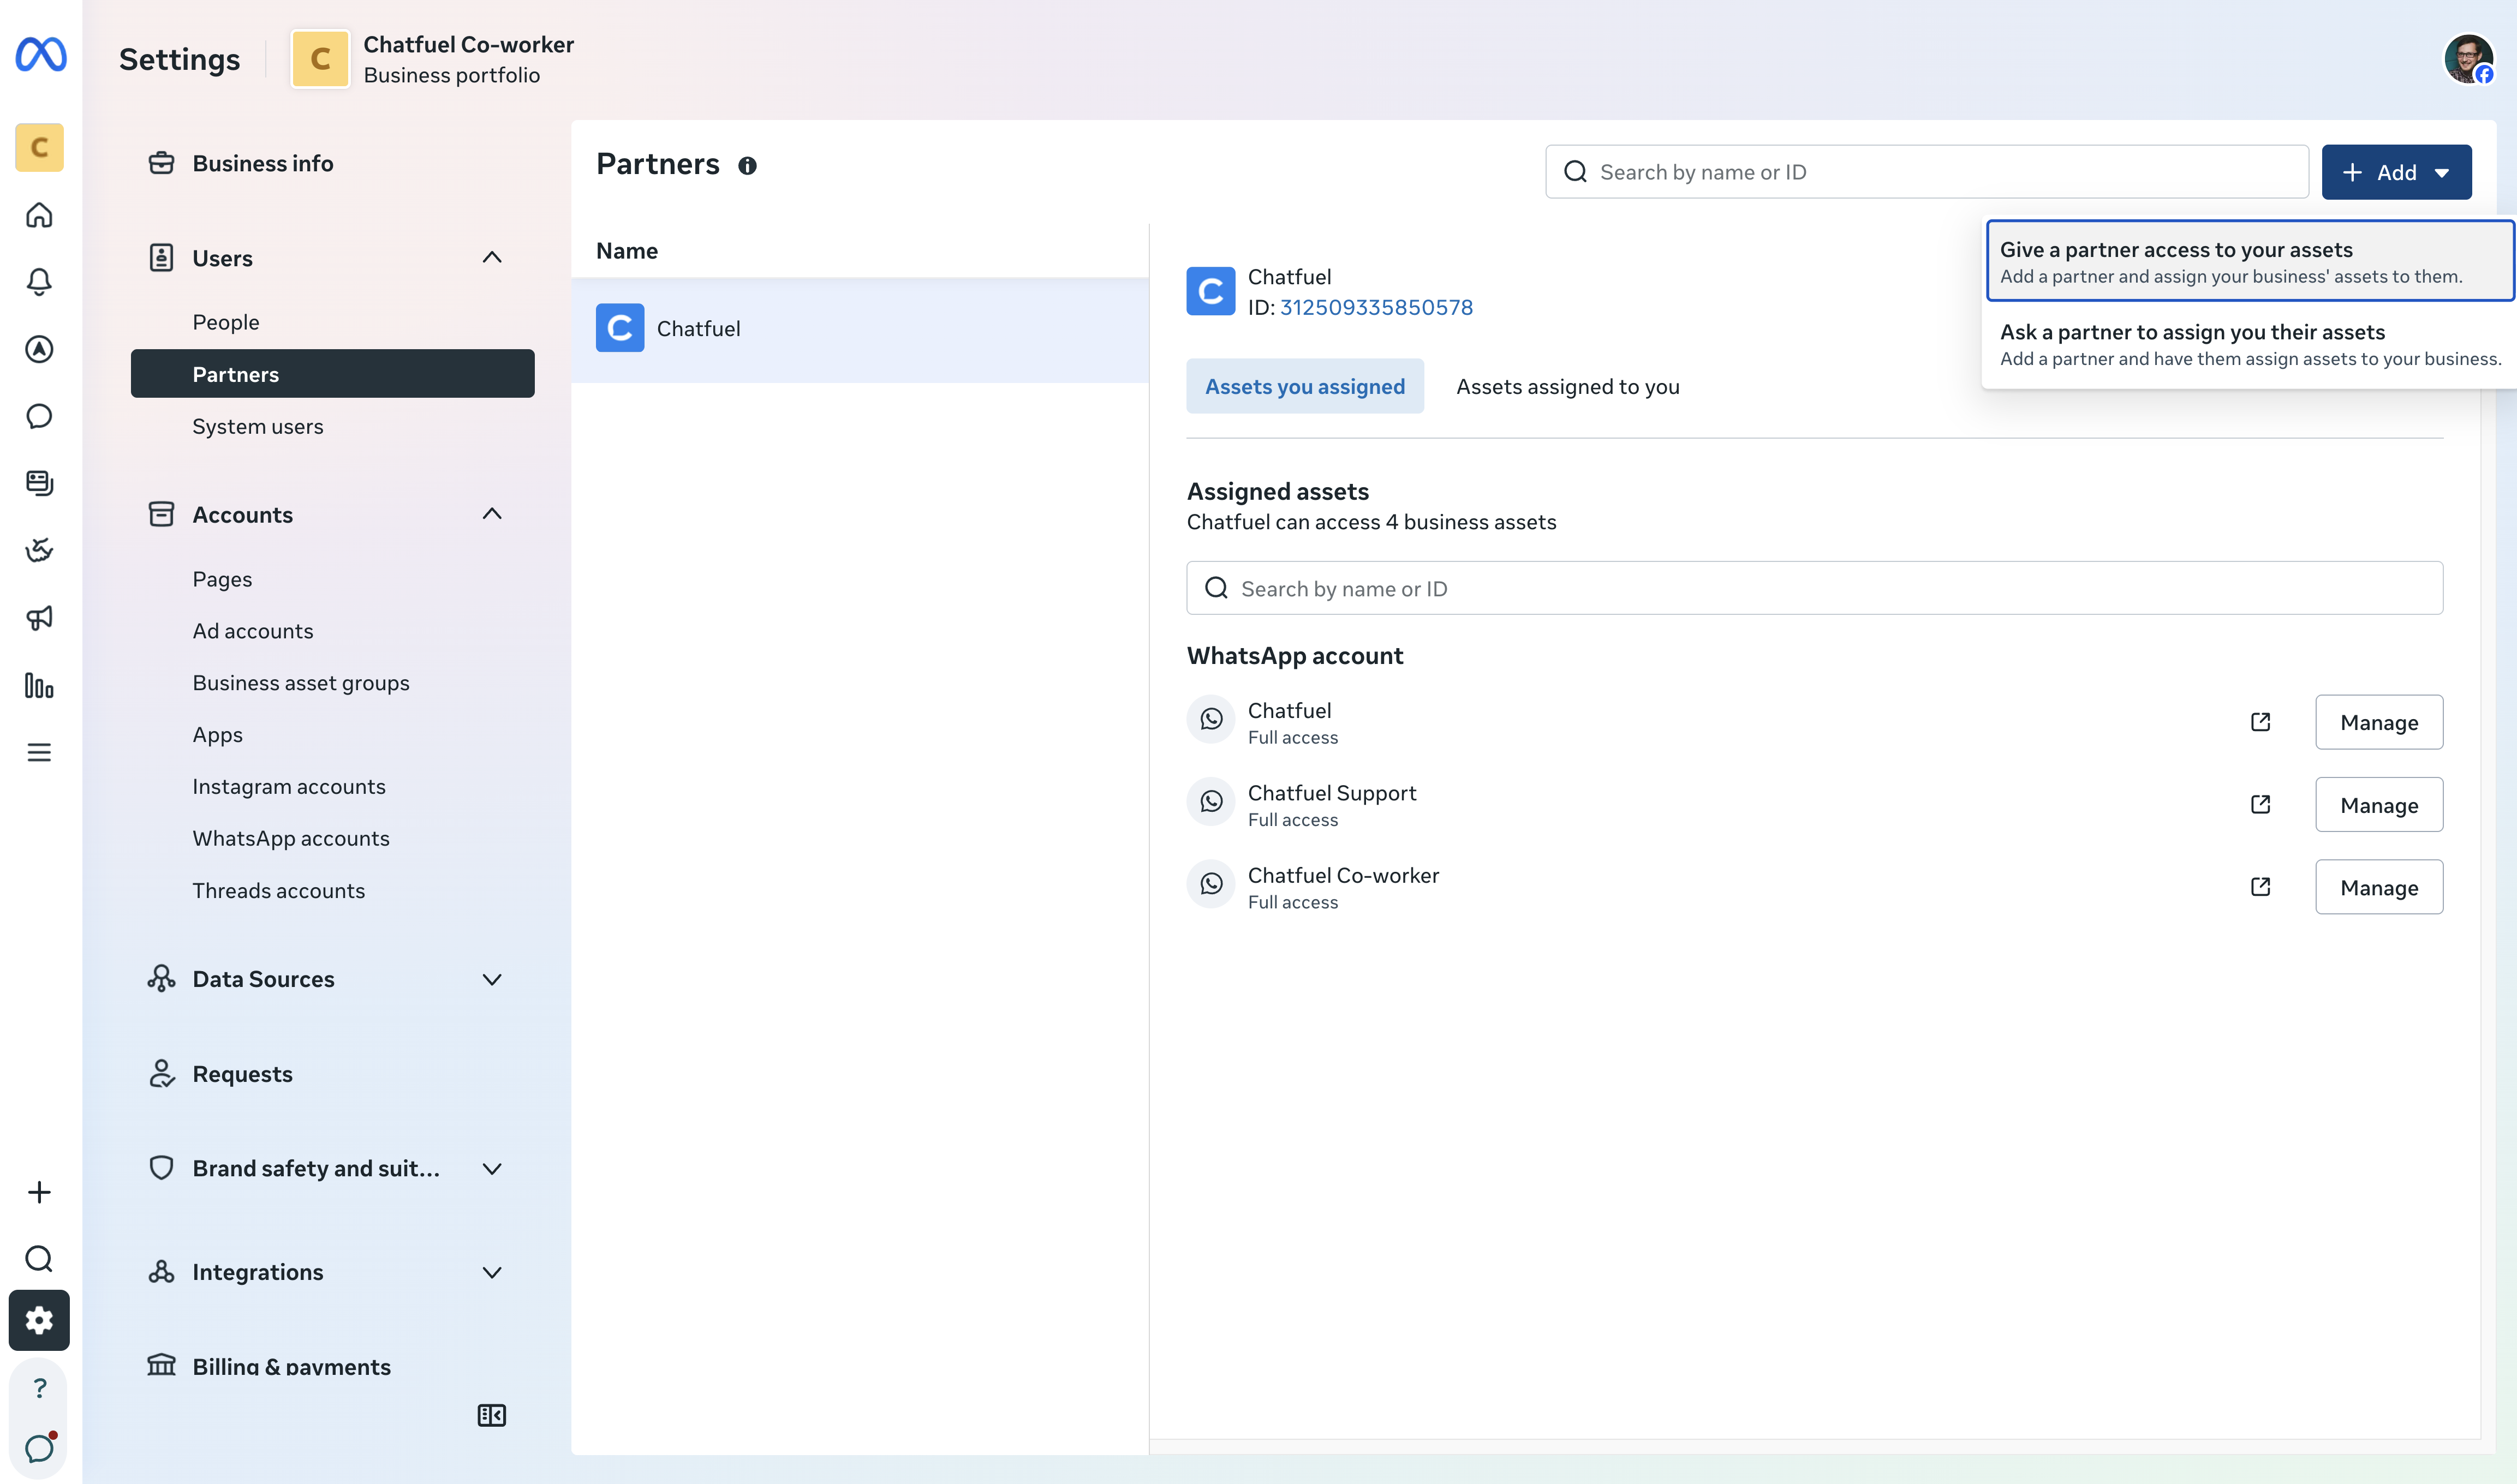Screen dimensions: 2517x1484
Task: Open Instagram accounts
Action: (x=289, y=787)
